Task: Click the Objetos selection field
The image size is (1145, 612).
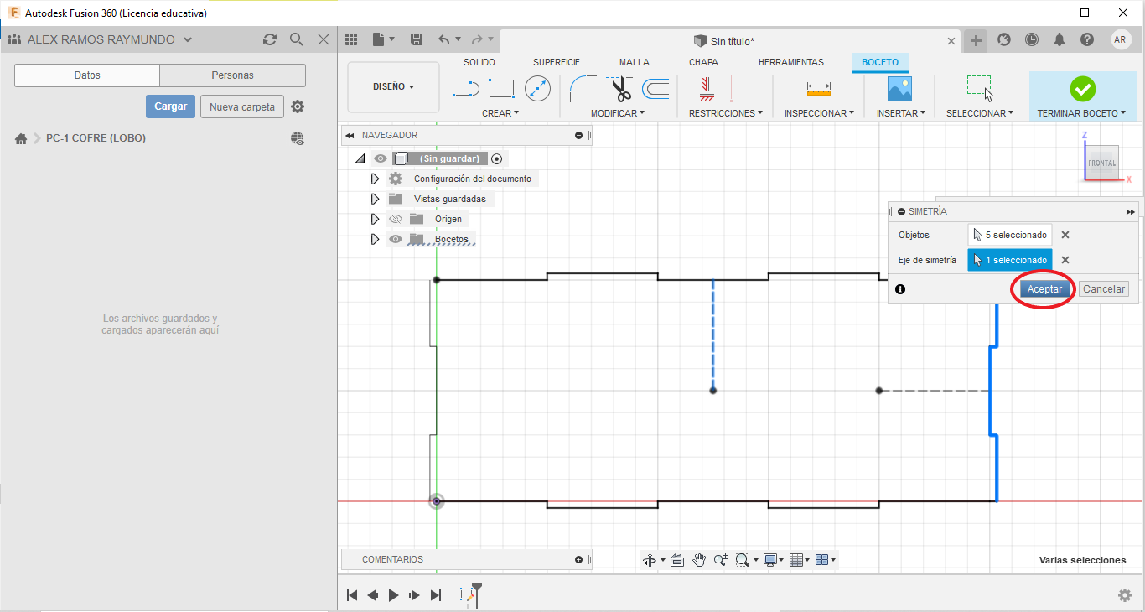Action: [1010, 236]
